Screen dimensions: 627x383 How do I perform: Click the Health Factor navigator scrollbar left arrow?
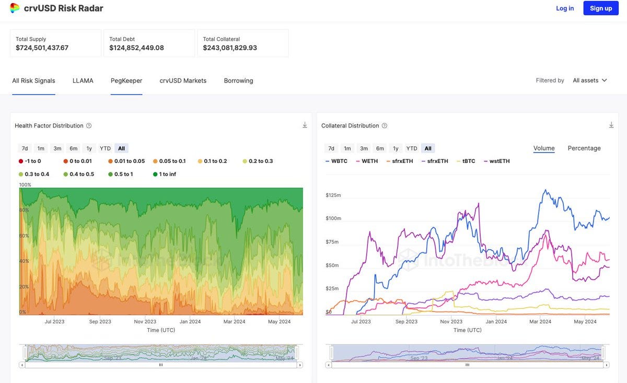point(22,365)
